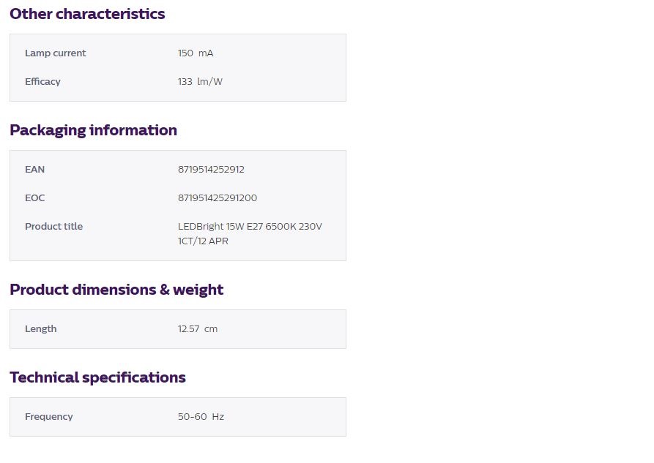Click the 150 mA lamp current value
Image resolution: width=654 pixels, height=463 pixels.
[196, 53]
